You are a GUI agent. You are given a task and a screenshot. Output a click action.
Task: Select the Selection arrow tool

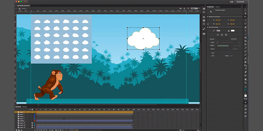pos(245,10)
